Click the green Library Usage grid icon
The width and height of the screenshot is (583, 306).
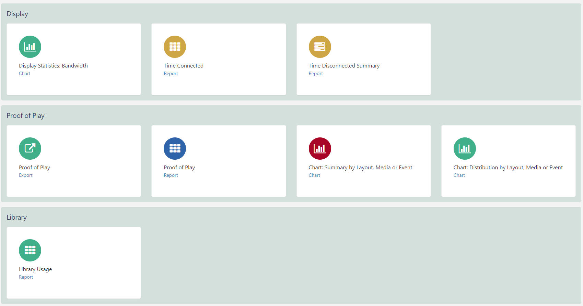tap(30, 250)
